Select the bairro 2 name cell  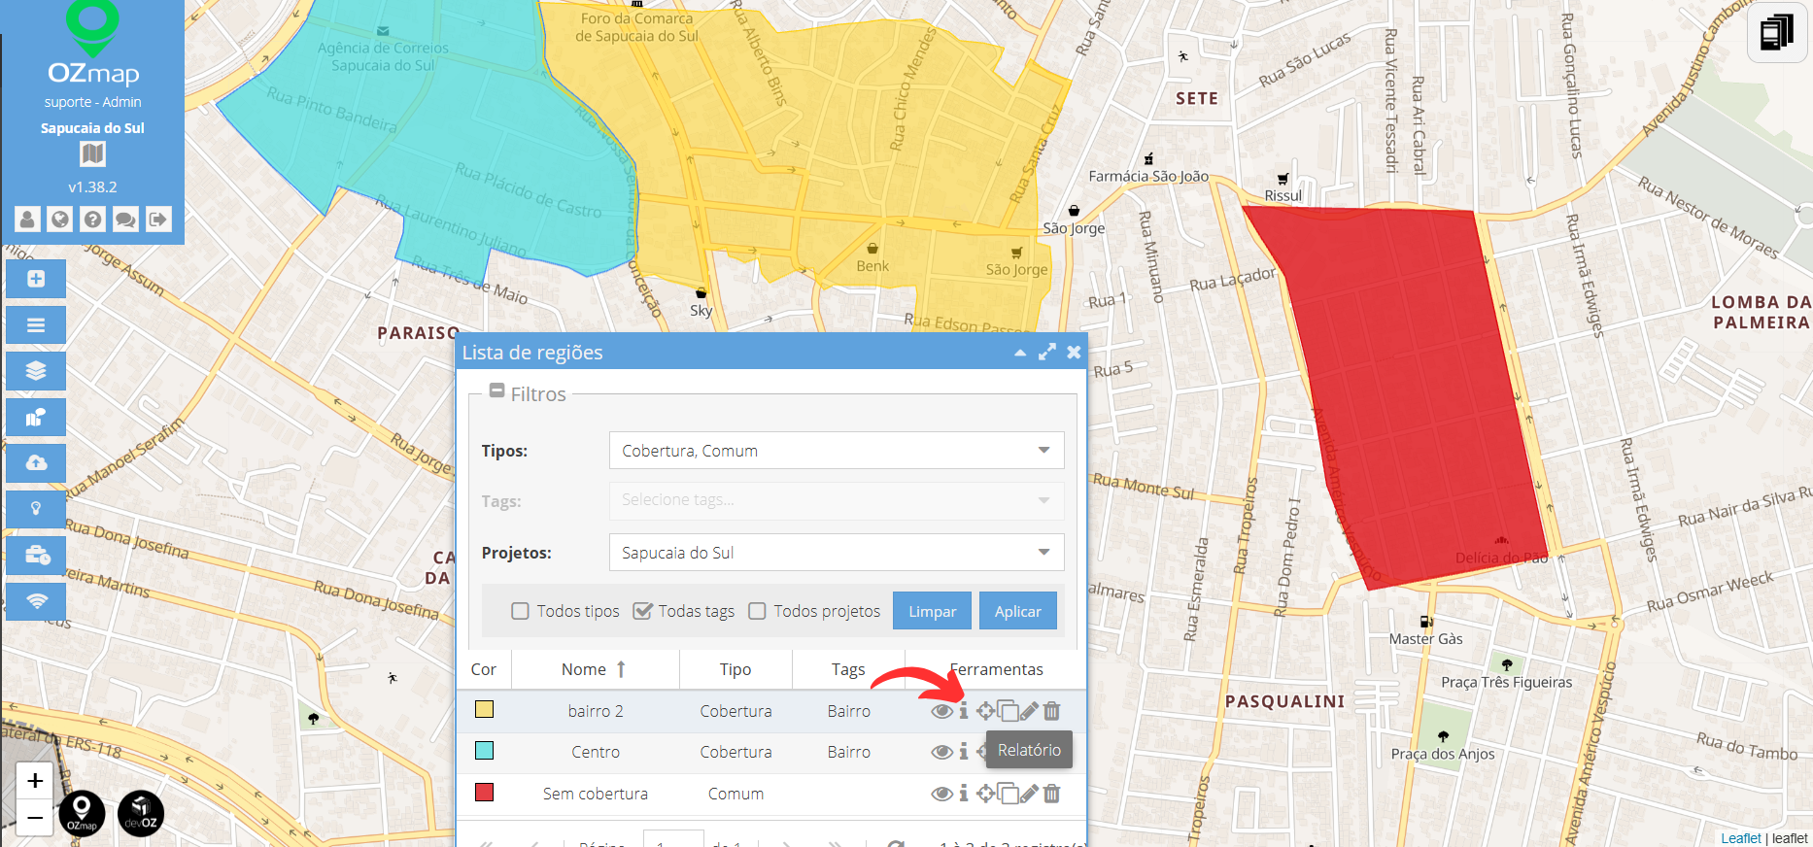(x=595, y=711)
